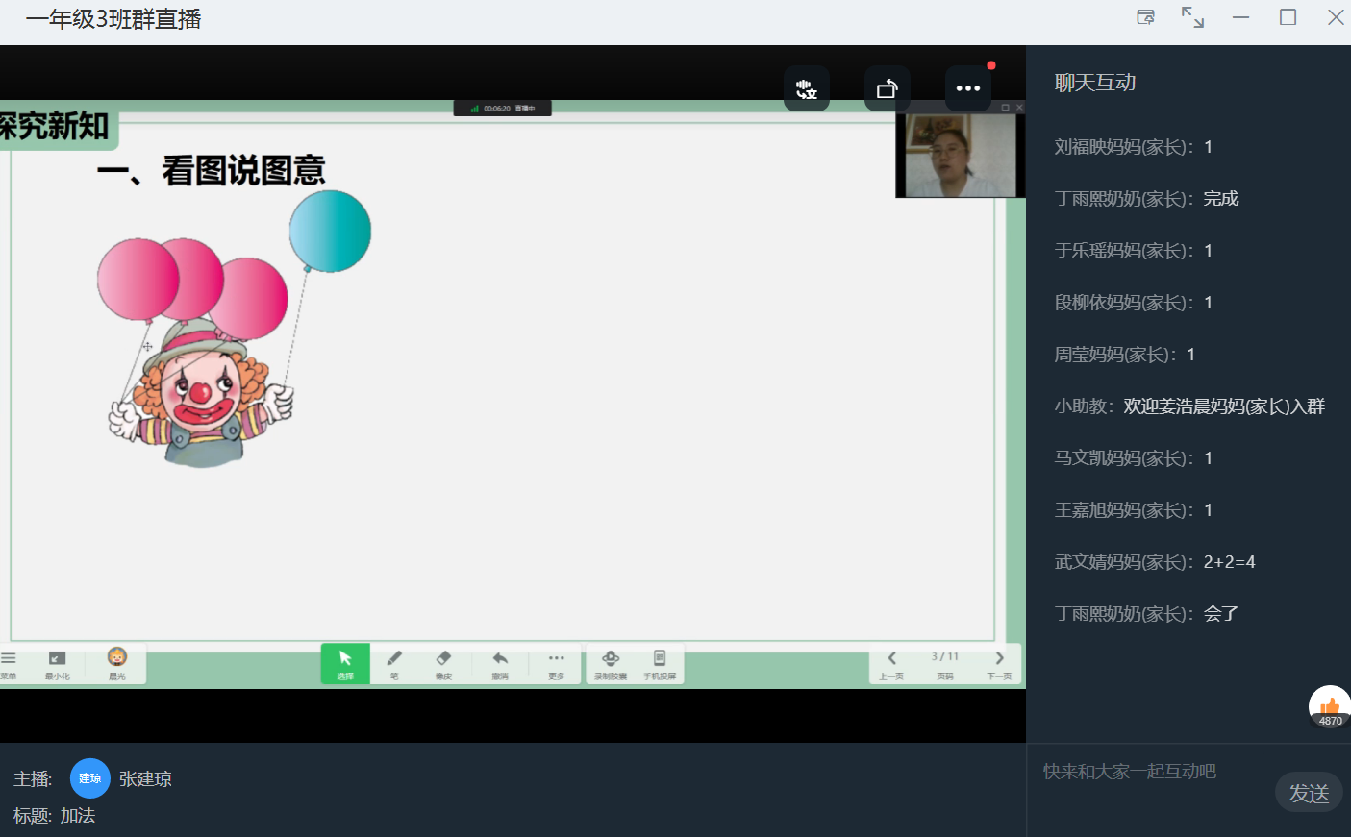Screen dimensions: 1351x837
Task: Click the 手机投屏 phone casting icon
Action: tap(660, 663)
